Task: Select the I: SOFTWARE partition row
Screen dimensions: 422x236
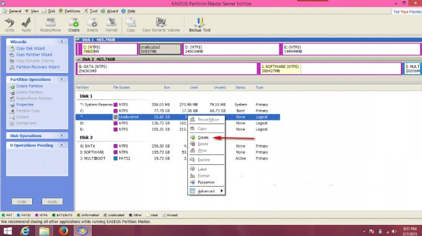Action: [x=178, y=153]
